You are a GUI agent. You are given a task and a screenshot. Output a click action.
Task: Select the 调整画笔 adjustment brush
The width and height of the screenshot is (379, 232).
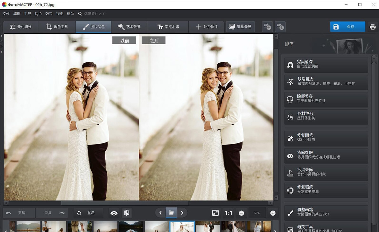pos(326,213)
